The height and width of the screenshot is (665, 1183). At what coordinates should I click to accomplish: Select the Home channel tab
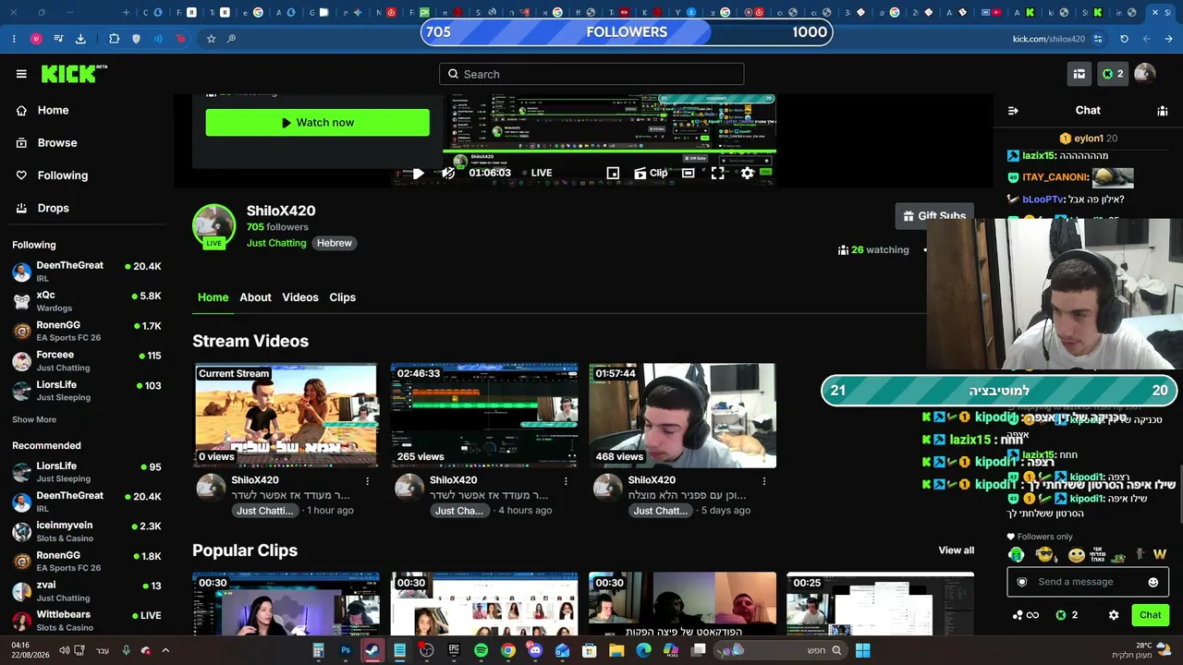pos(213,297)
